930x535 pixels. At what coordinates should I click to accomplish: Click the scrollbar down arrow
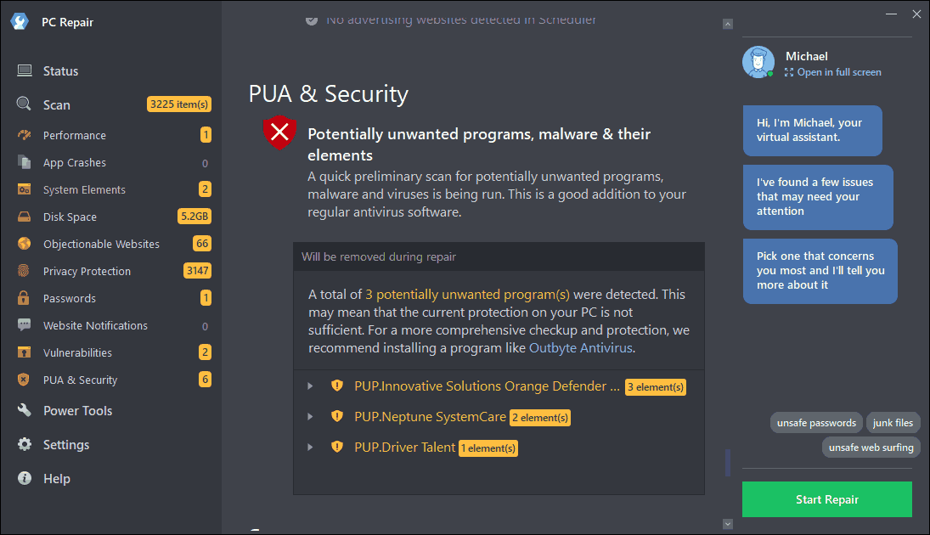[727, 524]
